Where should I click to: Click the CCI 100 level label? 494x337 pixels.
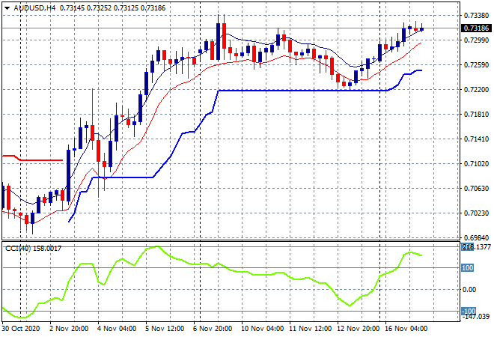click(468, 268)
